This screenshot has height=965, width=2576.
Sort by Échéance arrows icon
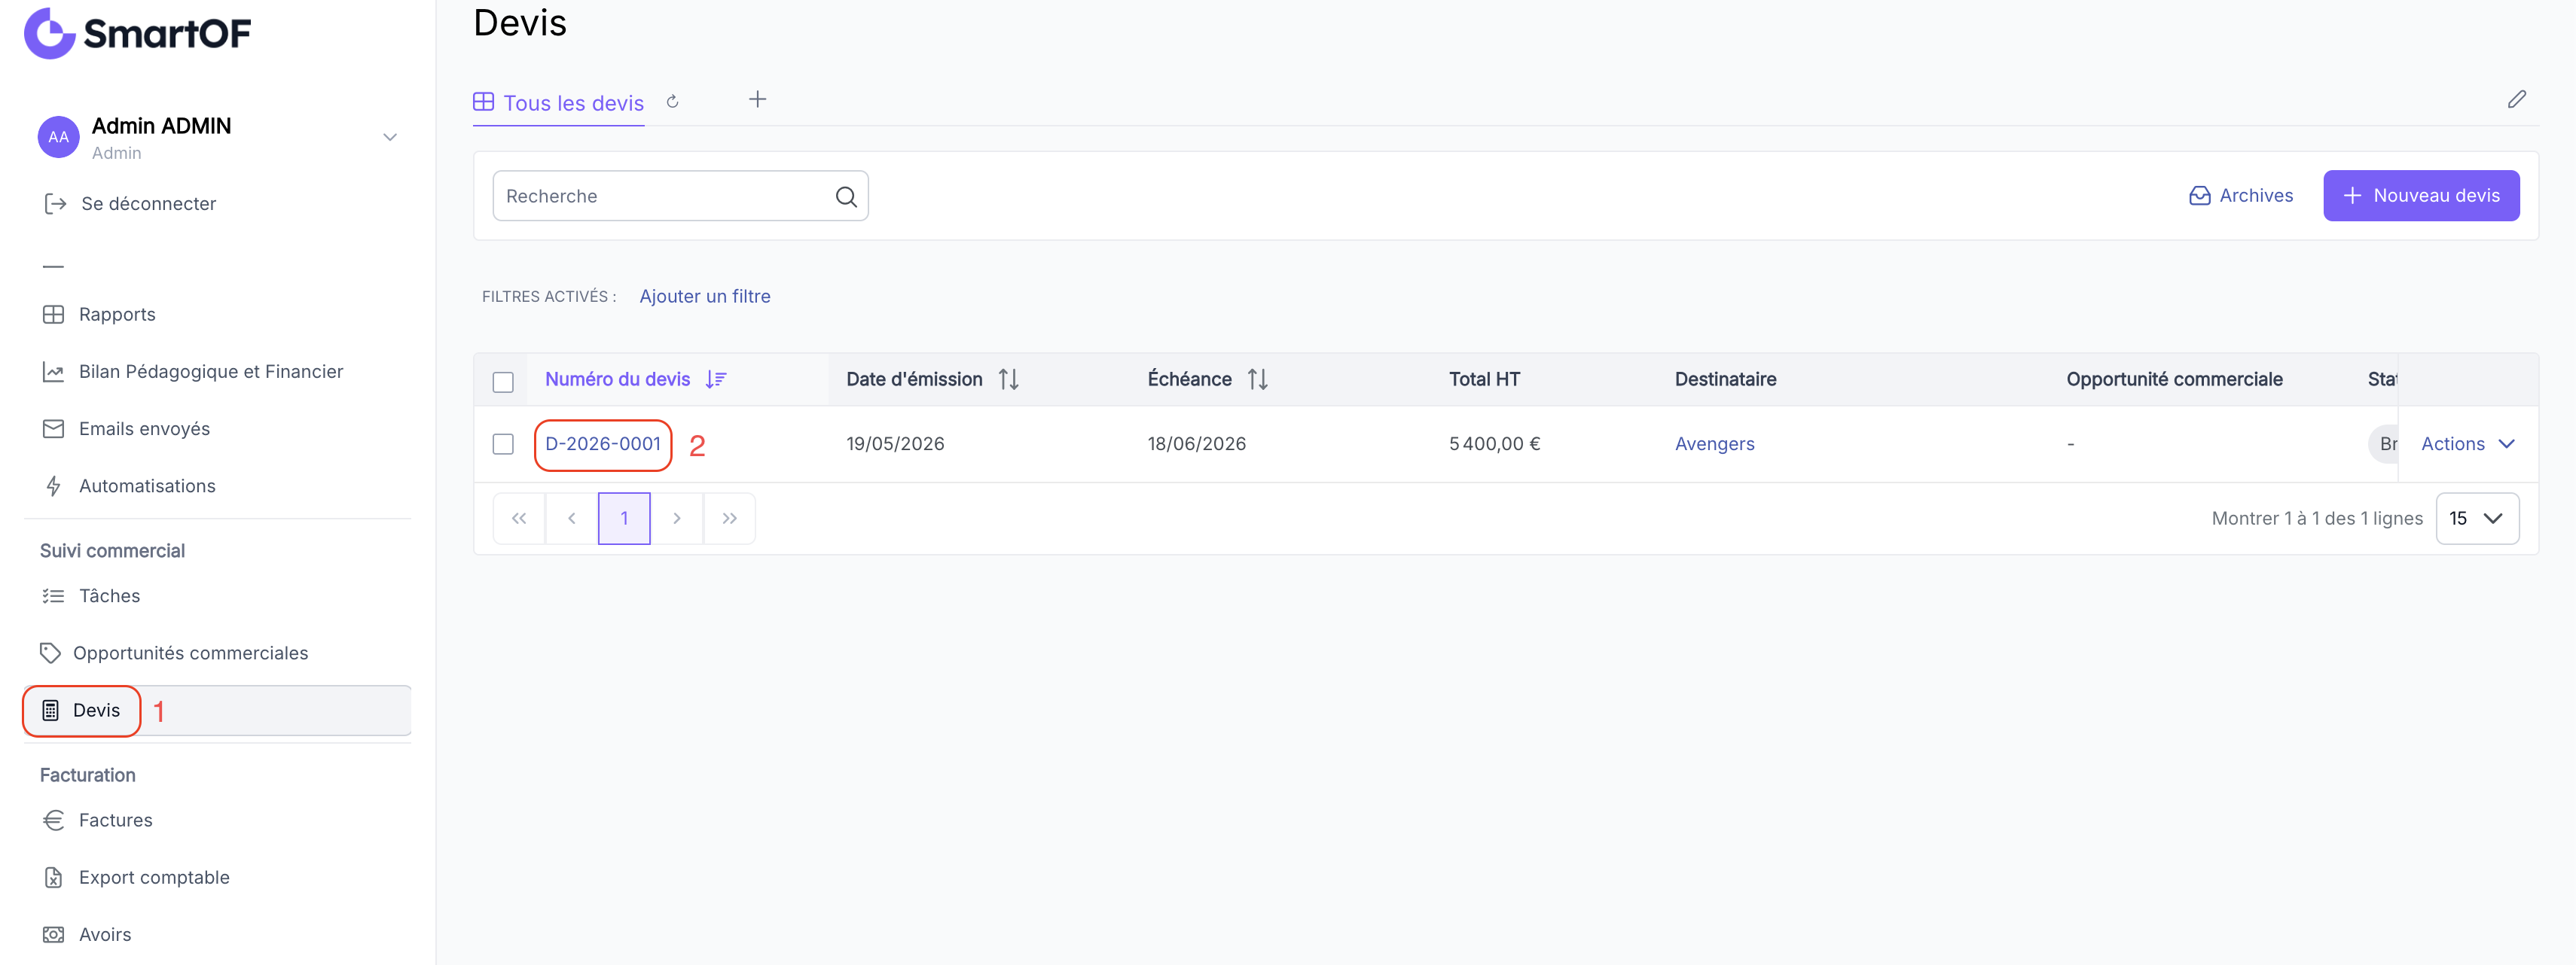click(1257, 379)
